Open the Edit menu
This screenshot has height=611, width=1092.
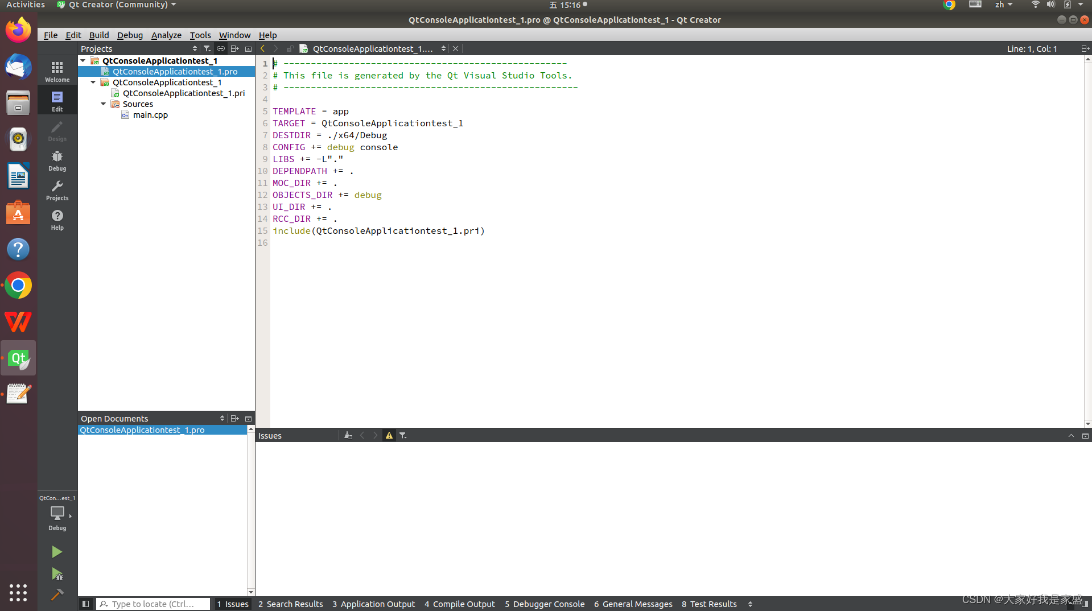point(73,35)
